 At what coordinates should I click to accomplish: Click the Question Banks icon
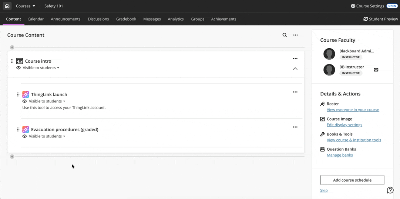322,149
